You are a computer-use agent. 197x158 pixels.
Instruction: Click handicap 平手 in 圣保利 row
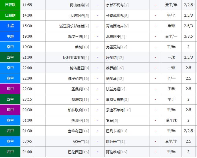171,89
